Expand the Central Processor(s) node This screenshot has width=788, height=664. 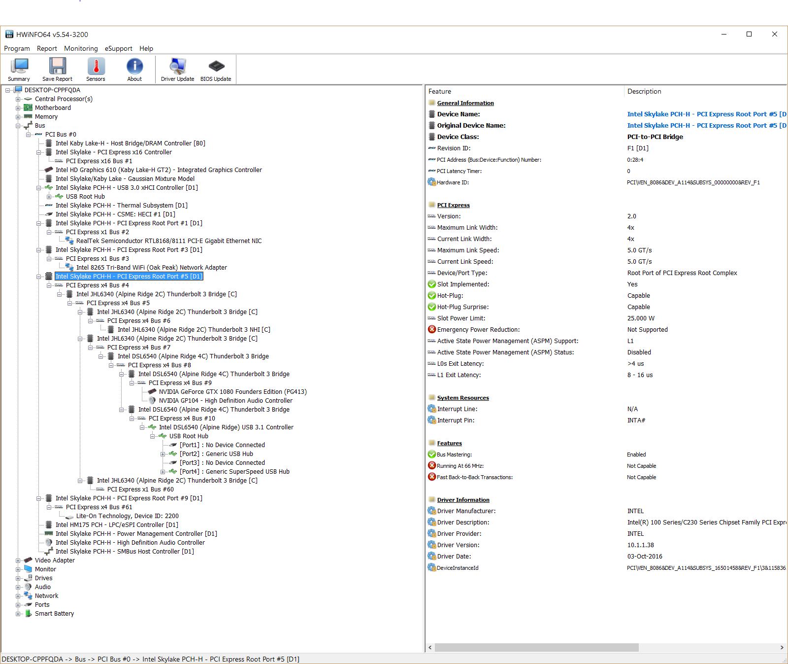pyautogui.click(x=18, y=99)
